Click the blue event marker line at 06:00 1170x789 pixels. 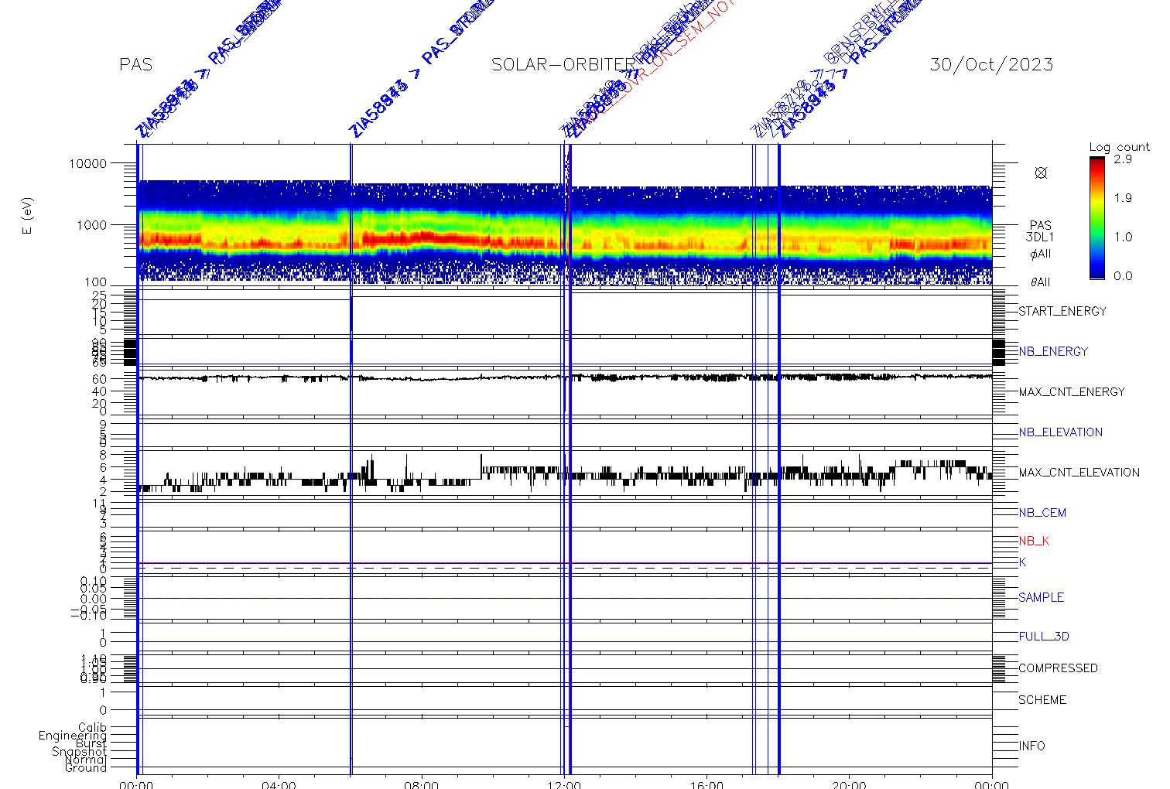click(x=351, y=459)
